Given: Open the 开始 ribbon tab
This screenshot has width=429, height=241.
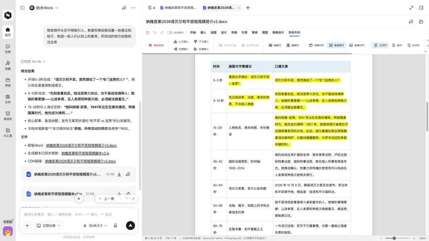Looking at the screenshot, I should 193,33.
